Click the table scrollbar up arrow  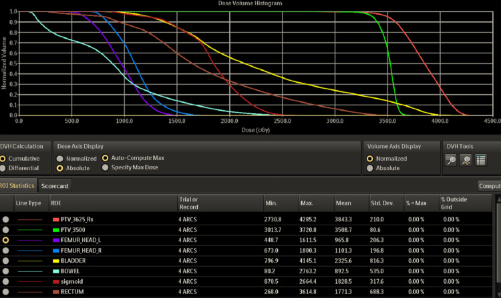tap(498, 199)
